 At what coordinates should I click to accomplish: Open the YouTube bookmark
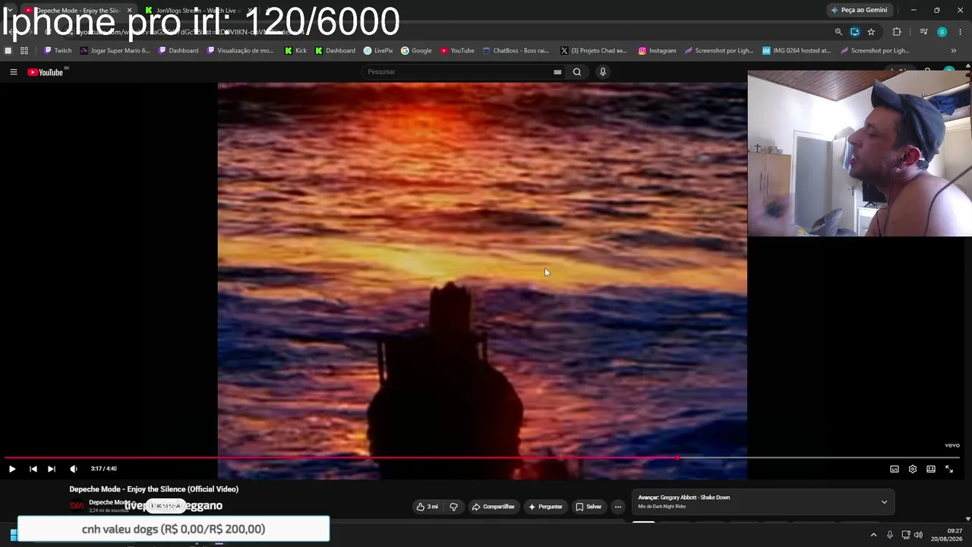(x=457, y=51)
